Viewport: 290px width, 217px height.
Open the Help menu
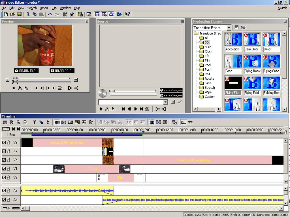pos(77,8)
